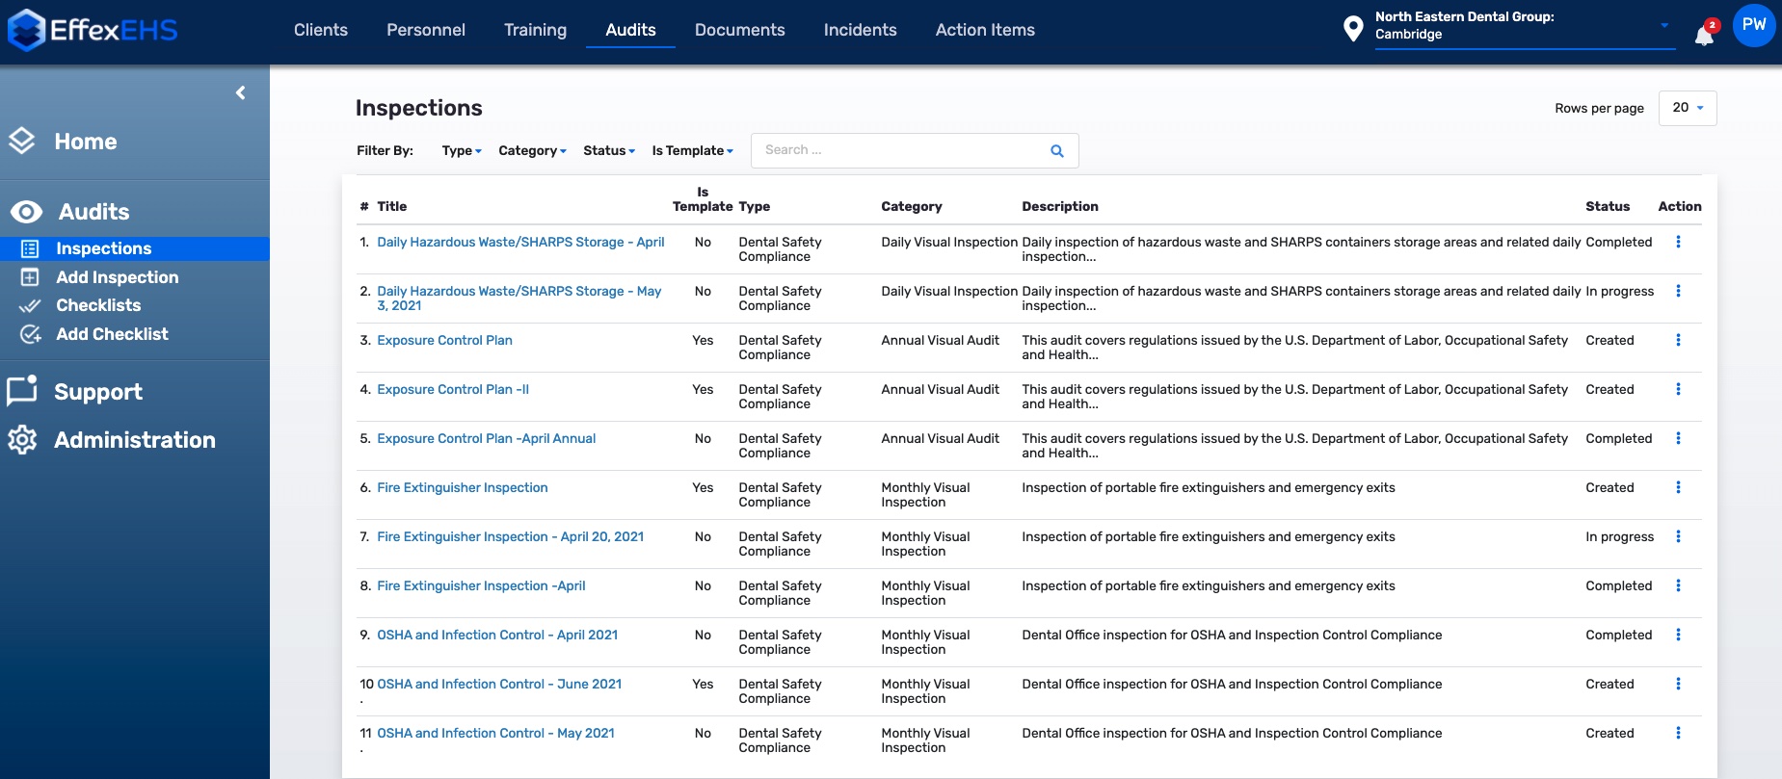Image resolution: width=1782 pixels, height=779 pixels.
Task: Click the notification bell icon
Action: 1704,35
